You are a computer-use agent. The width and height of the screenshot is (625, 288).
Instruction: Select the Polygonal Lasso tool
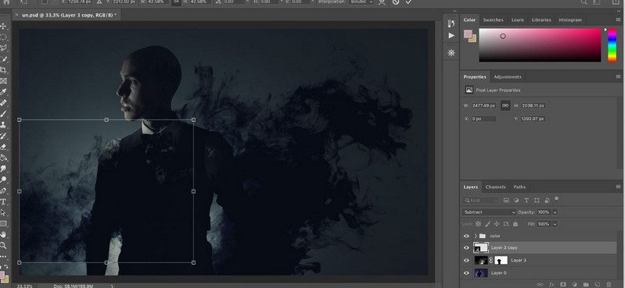pos(4,48)
